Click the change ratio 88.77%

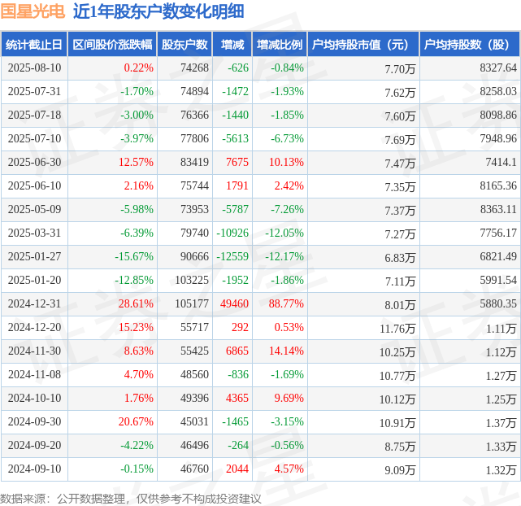coord(286,304)
